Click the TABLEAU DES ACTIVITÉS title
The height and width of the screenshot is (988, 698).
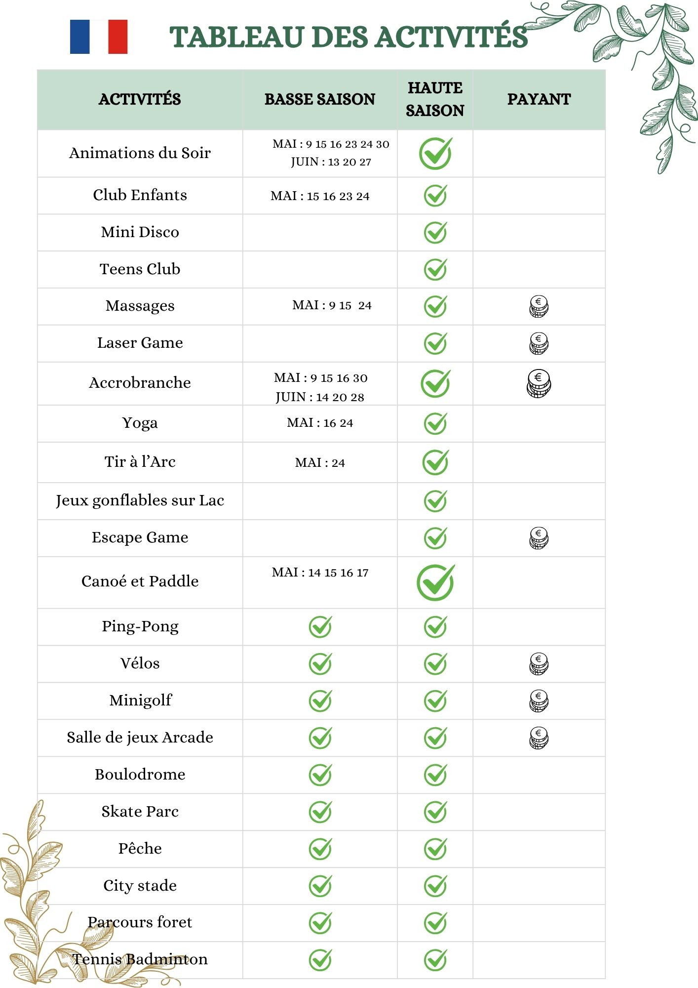pyautogui.click(x=349, y=37)
